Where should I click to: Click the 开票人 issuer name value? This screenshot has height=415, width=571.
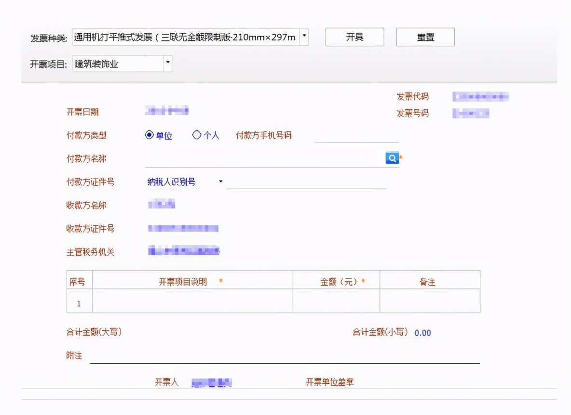210,382
